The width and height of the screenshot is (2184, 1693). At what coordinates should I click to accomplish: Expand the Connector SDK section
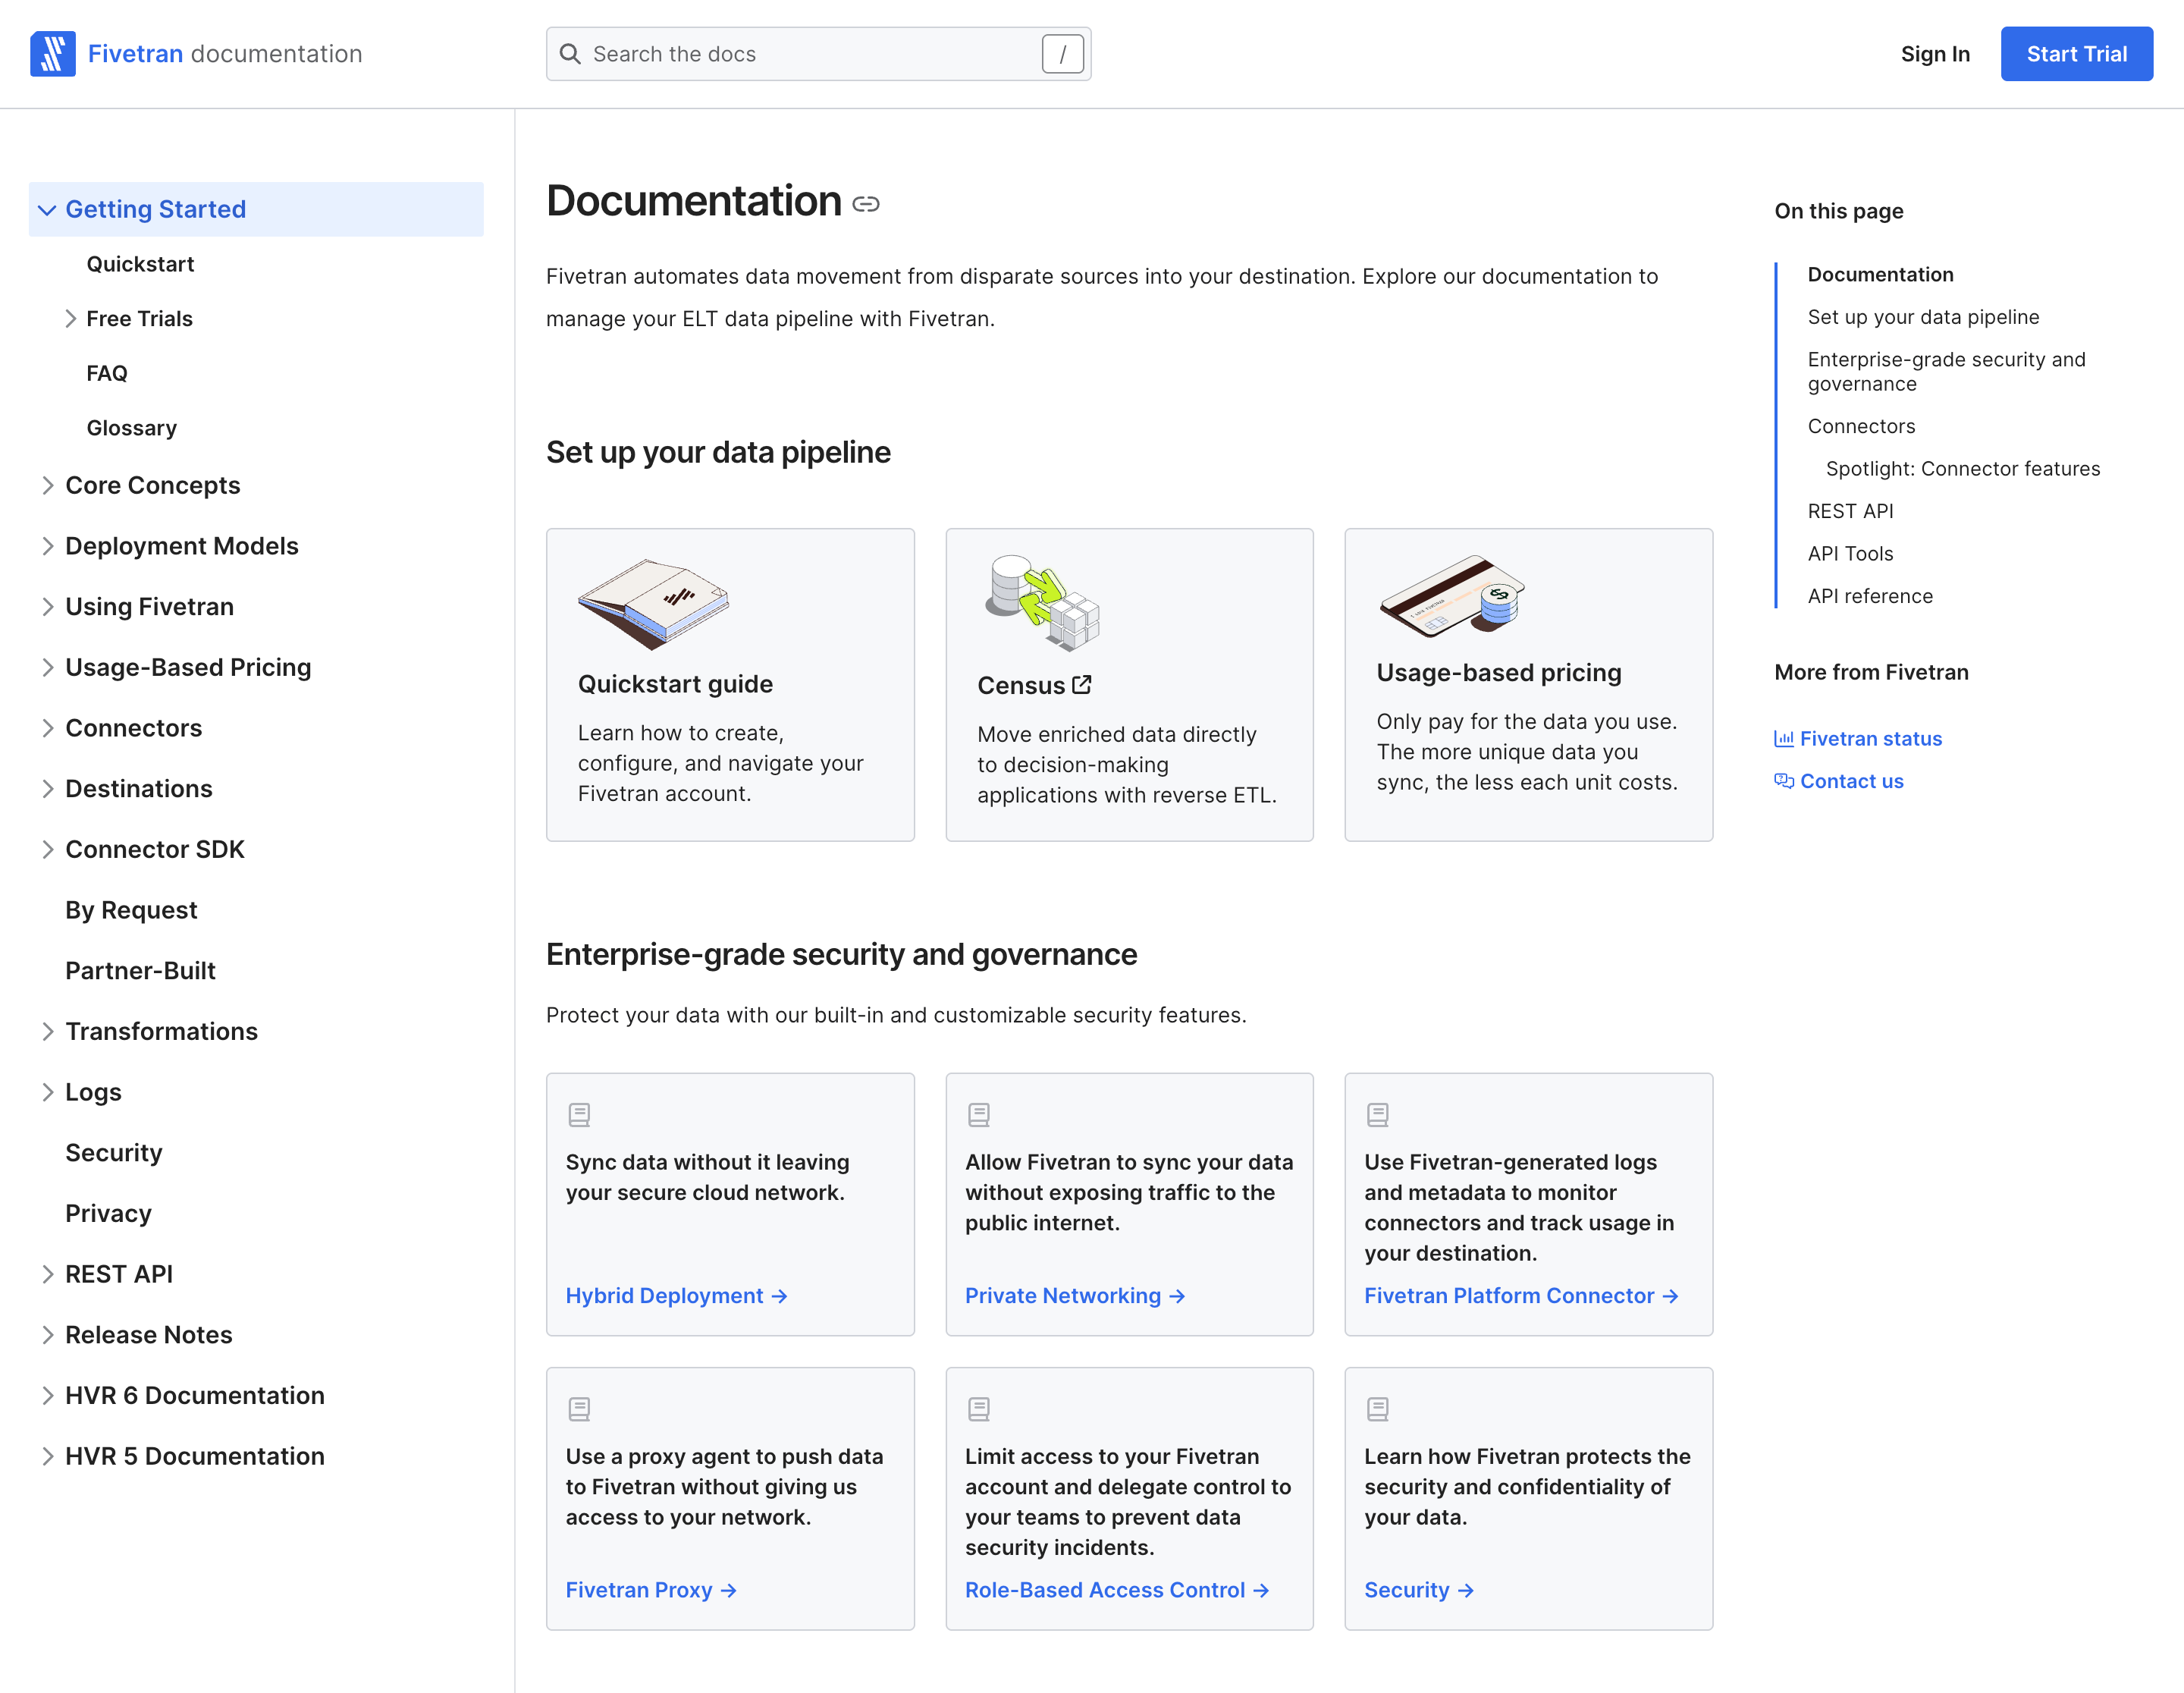47,850
